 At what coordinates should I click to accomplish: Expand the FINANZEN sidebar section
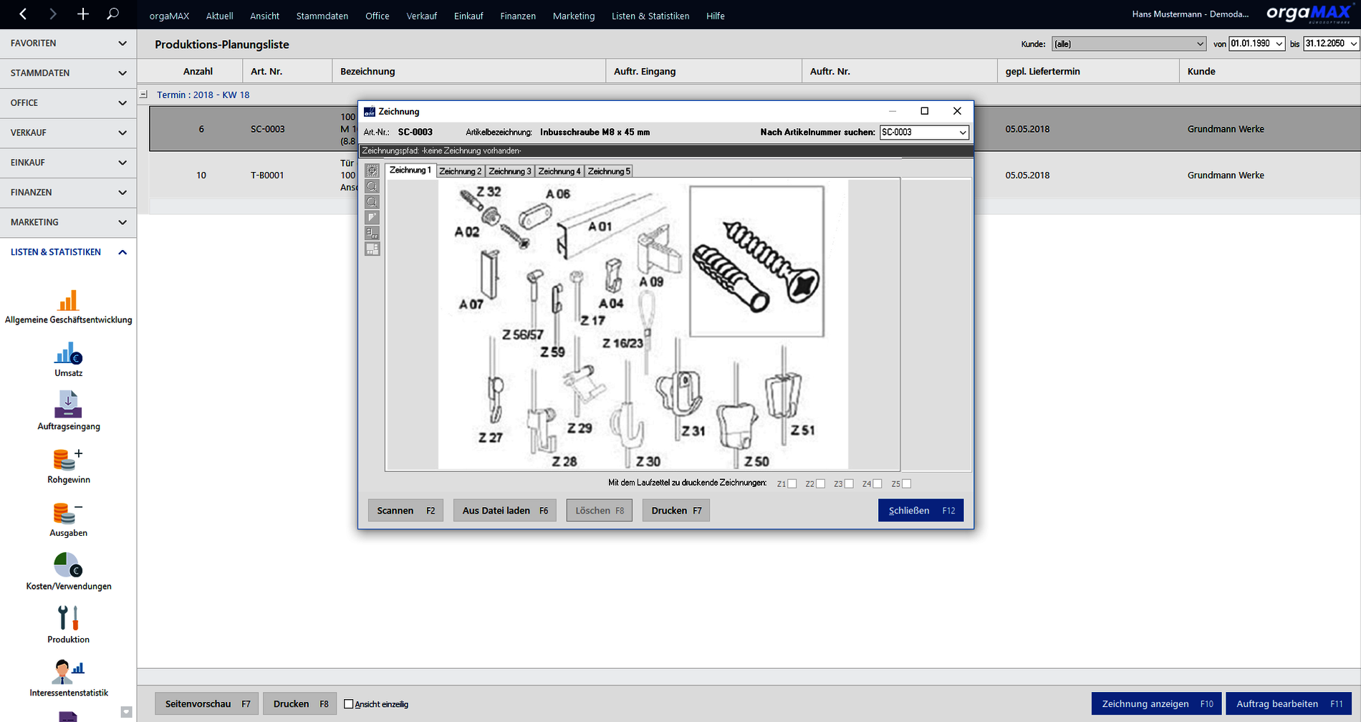click(68, 193)
